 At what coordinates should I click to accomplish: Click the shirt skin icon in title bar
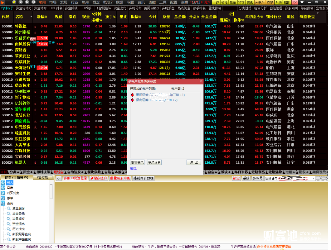click(302, 2)
